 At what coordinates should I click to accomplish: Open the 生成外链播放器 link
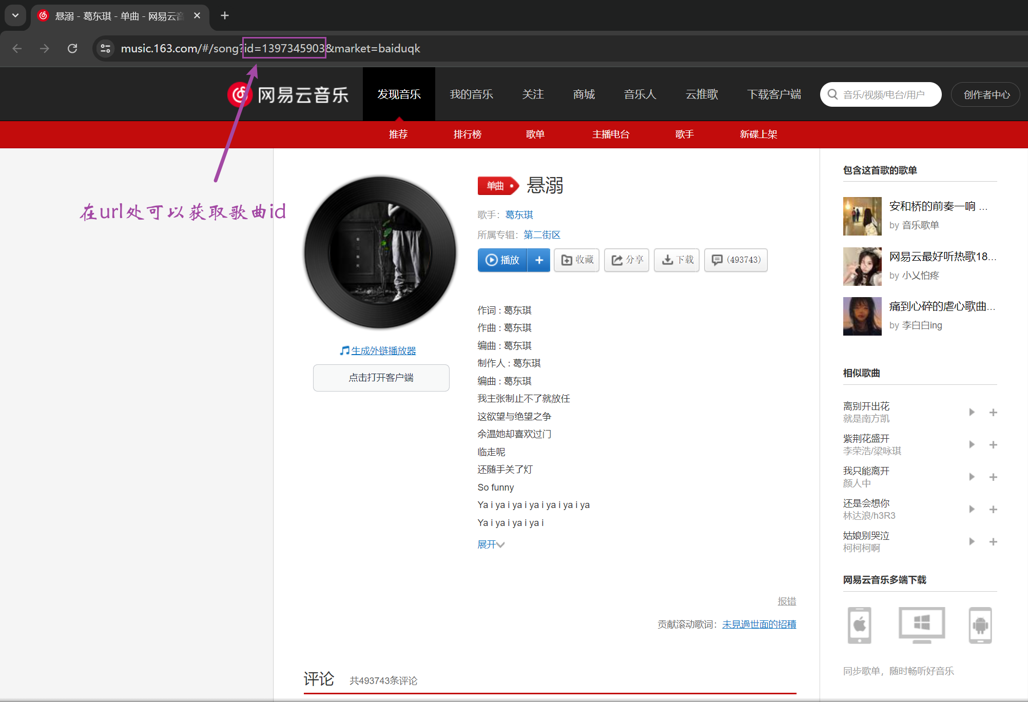(383, 350)
